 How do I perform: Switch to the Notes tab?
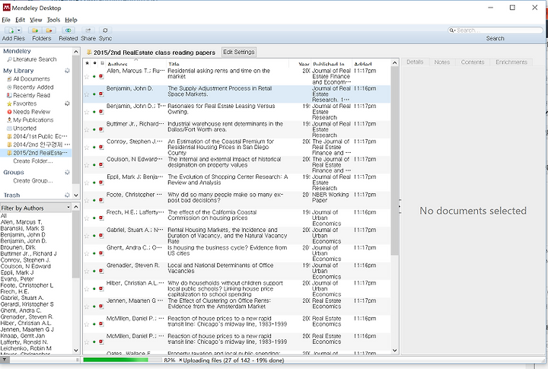441,62
